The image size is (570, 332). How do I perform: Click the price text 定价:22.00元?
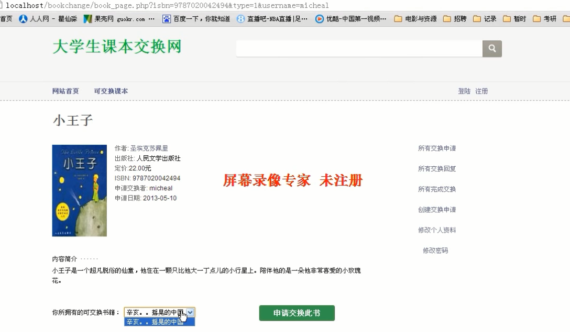point(133,168)
